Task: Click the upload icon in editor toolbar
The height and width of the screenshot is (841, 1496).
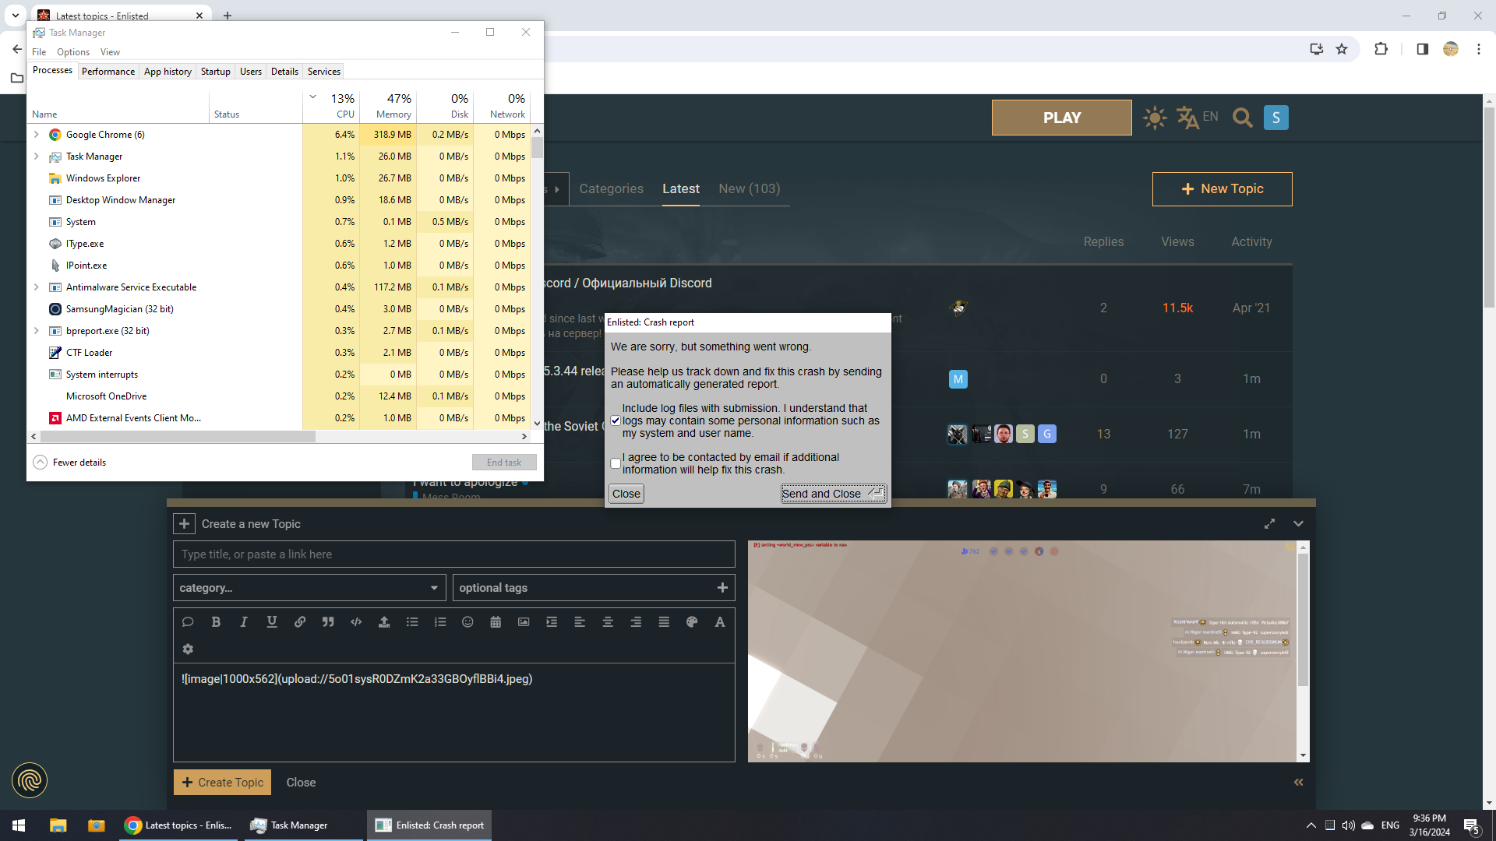Action: click(384, 622)
